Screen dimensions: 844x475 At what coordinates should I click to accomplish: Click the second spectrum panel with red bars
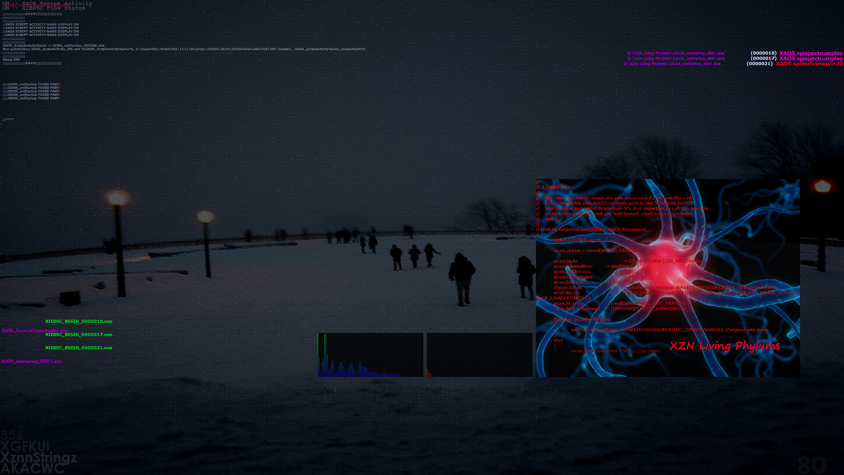click(x=479, y=355)
